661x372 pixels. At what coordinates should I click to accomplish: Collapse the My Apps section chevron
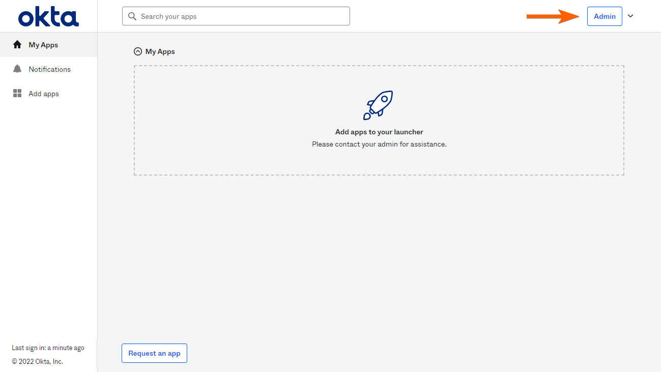(x=137, y=51)
